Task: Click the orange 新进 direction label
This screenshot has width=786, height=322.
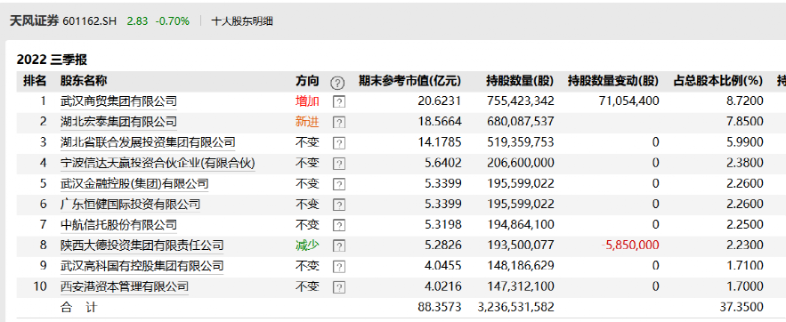Action: click(x=307, y=122)
